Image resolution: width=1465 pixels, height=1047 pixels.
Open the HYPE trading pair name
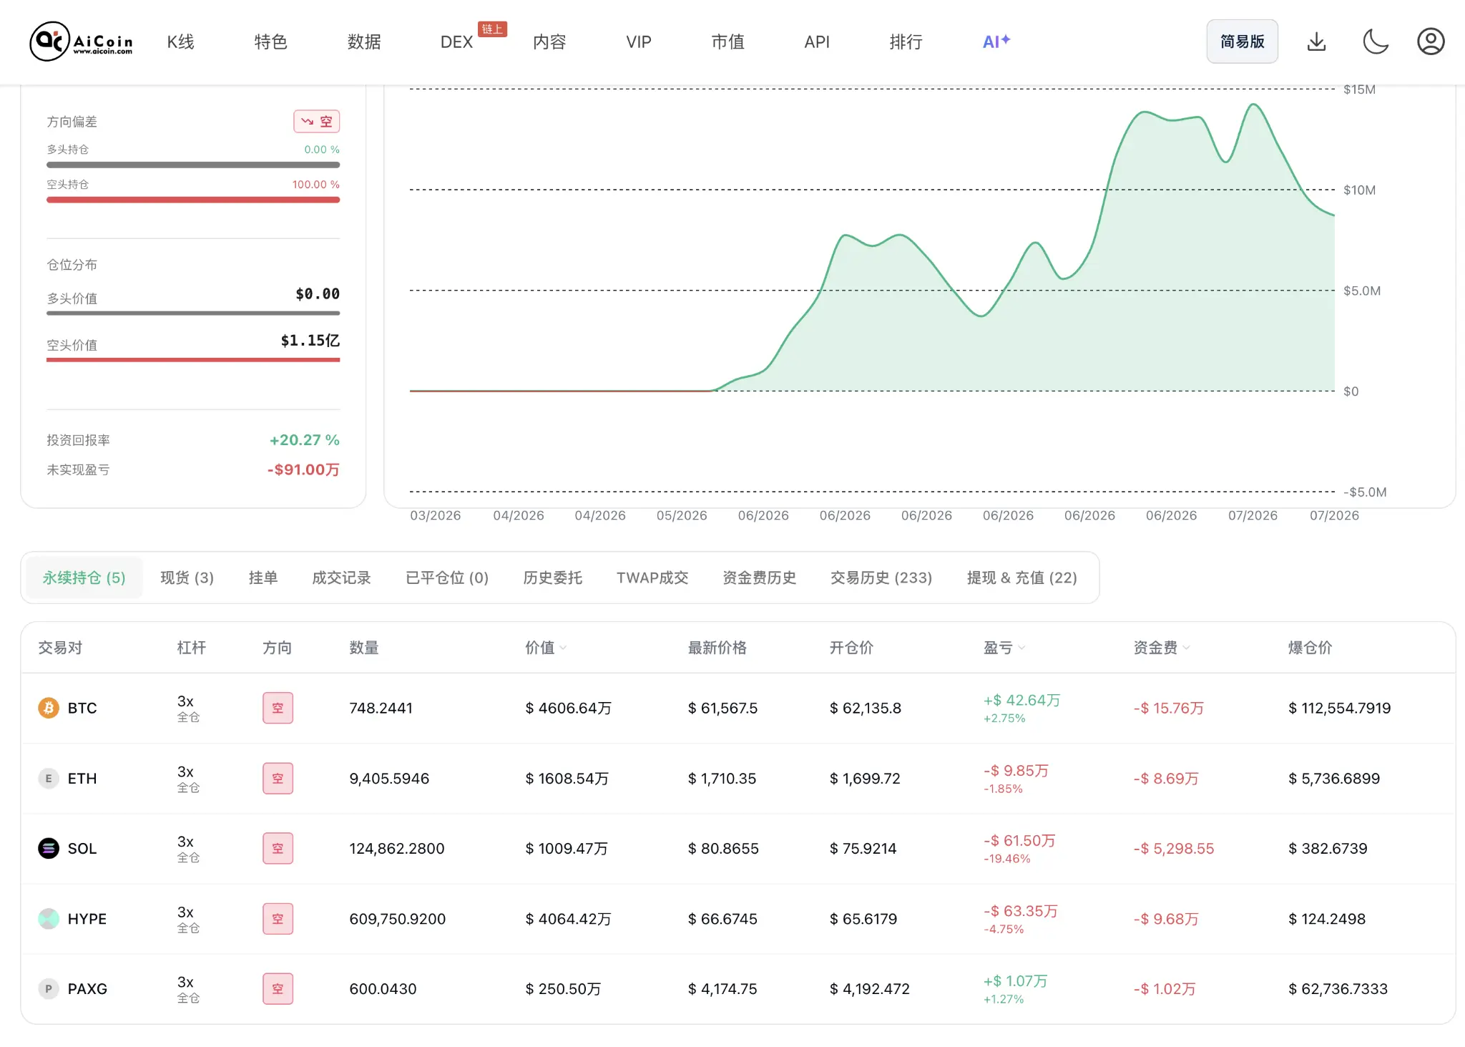(x=87, y=918)
